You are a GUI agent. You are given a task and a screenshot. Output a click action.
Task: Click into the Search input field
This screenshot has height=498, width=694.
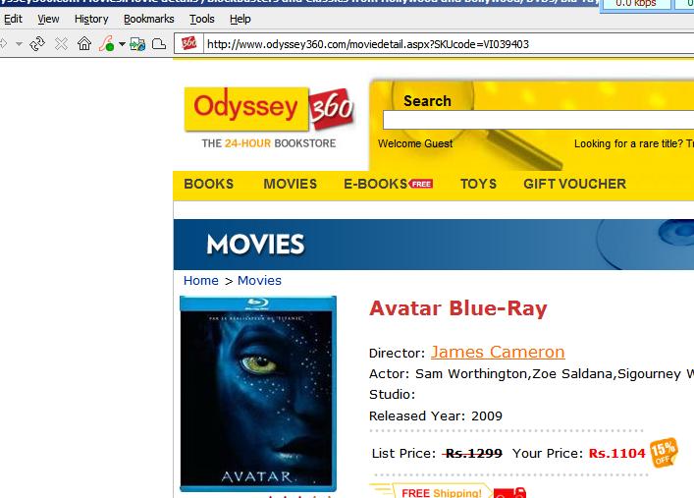tap(538, 120)
